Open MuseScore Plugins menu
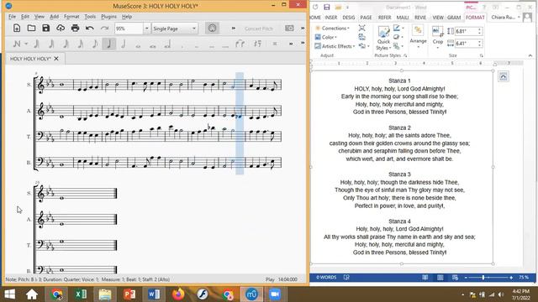This screenshot has height=302, width=538. point(108,17)
